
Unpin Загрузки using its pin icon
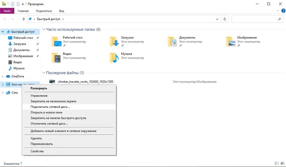(37, 44)
